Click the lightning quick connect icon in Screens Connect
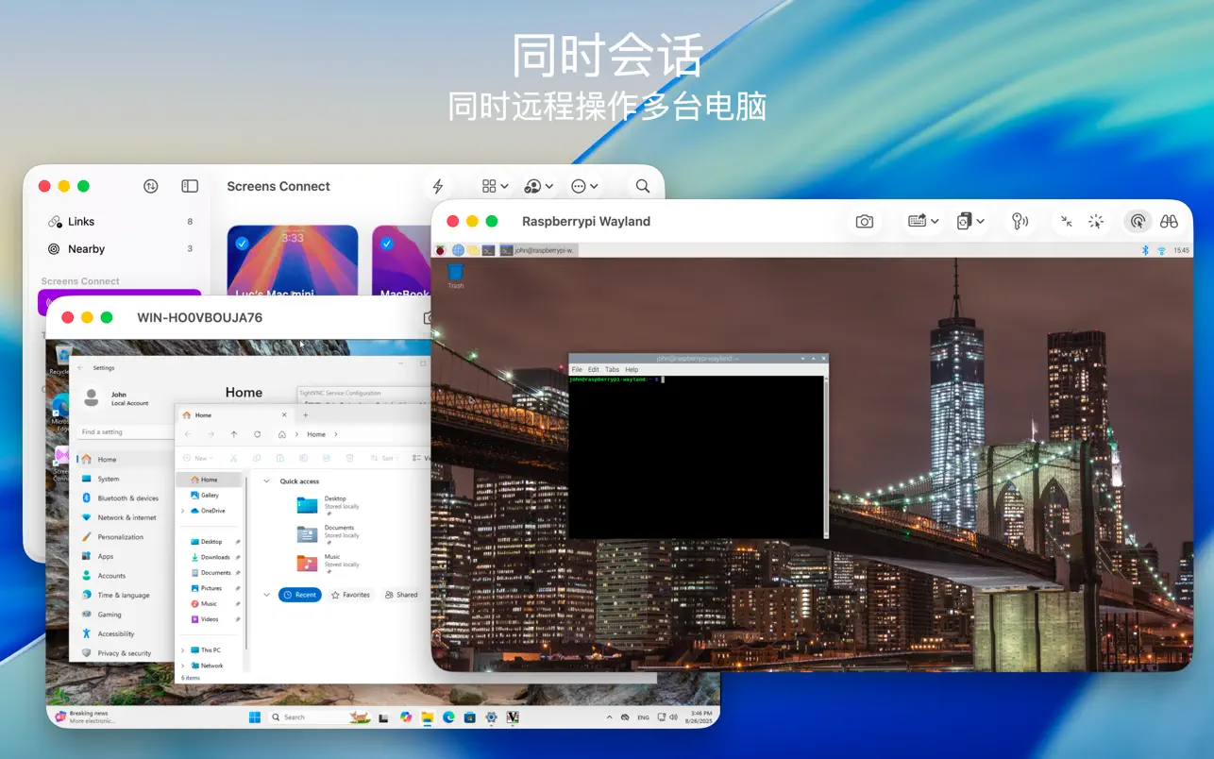Viewport: 1214px width, 759px height. point(437,186)
